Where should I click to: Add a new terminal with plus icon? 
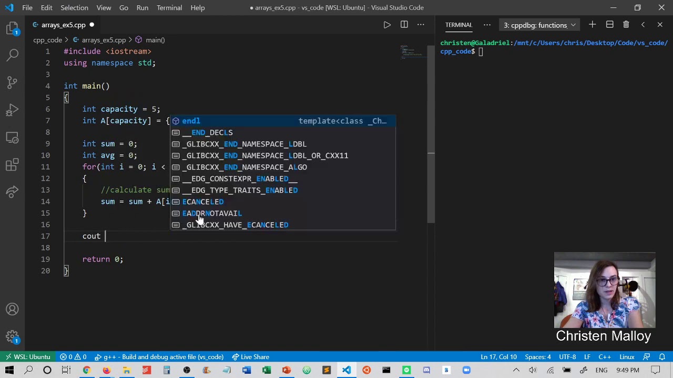tap(592, 25)
